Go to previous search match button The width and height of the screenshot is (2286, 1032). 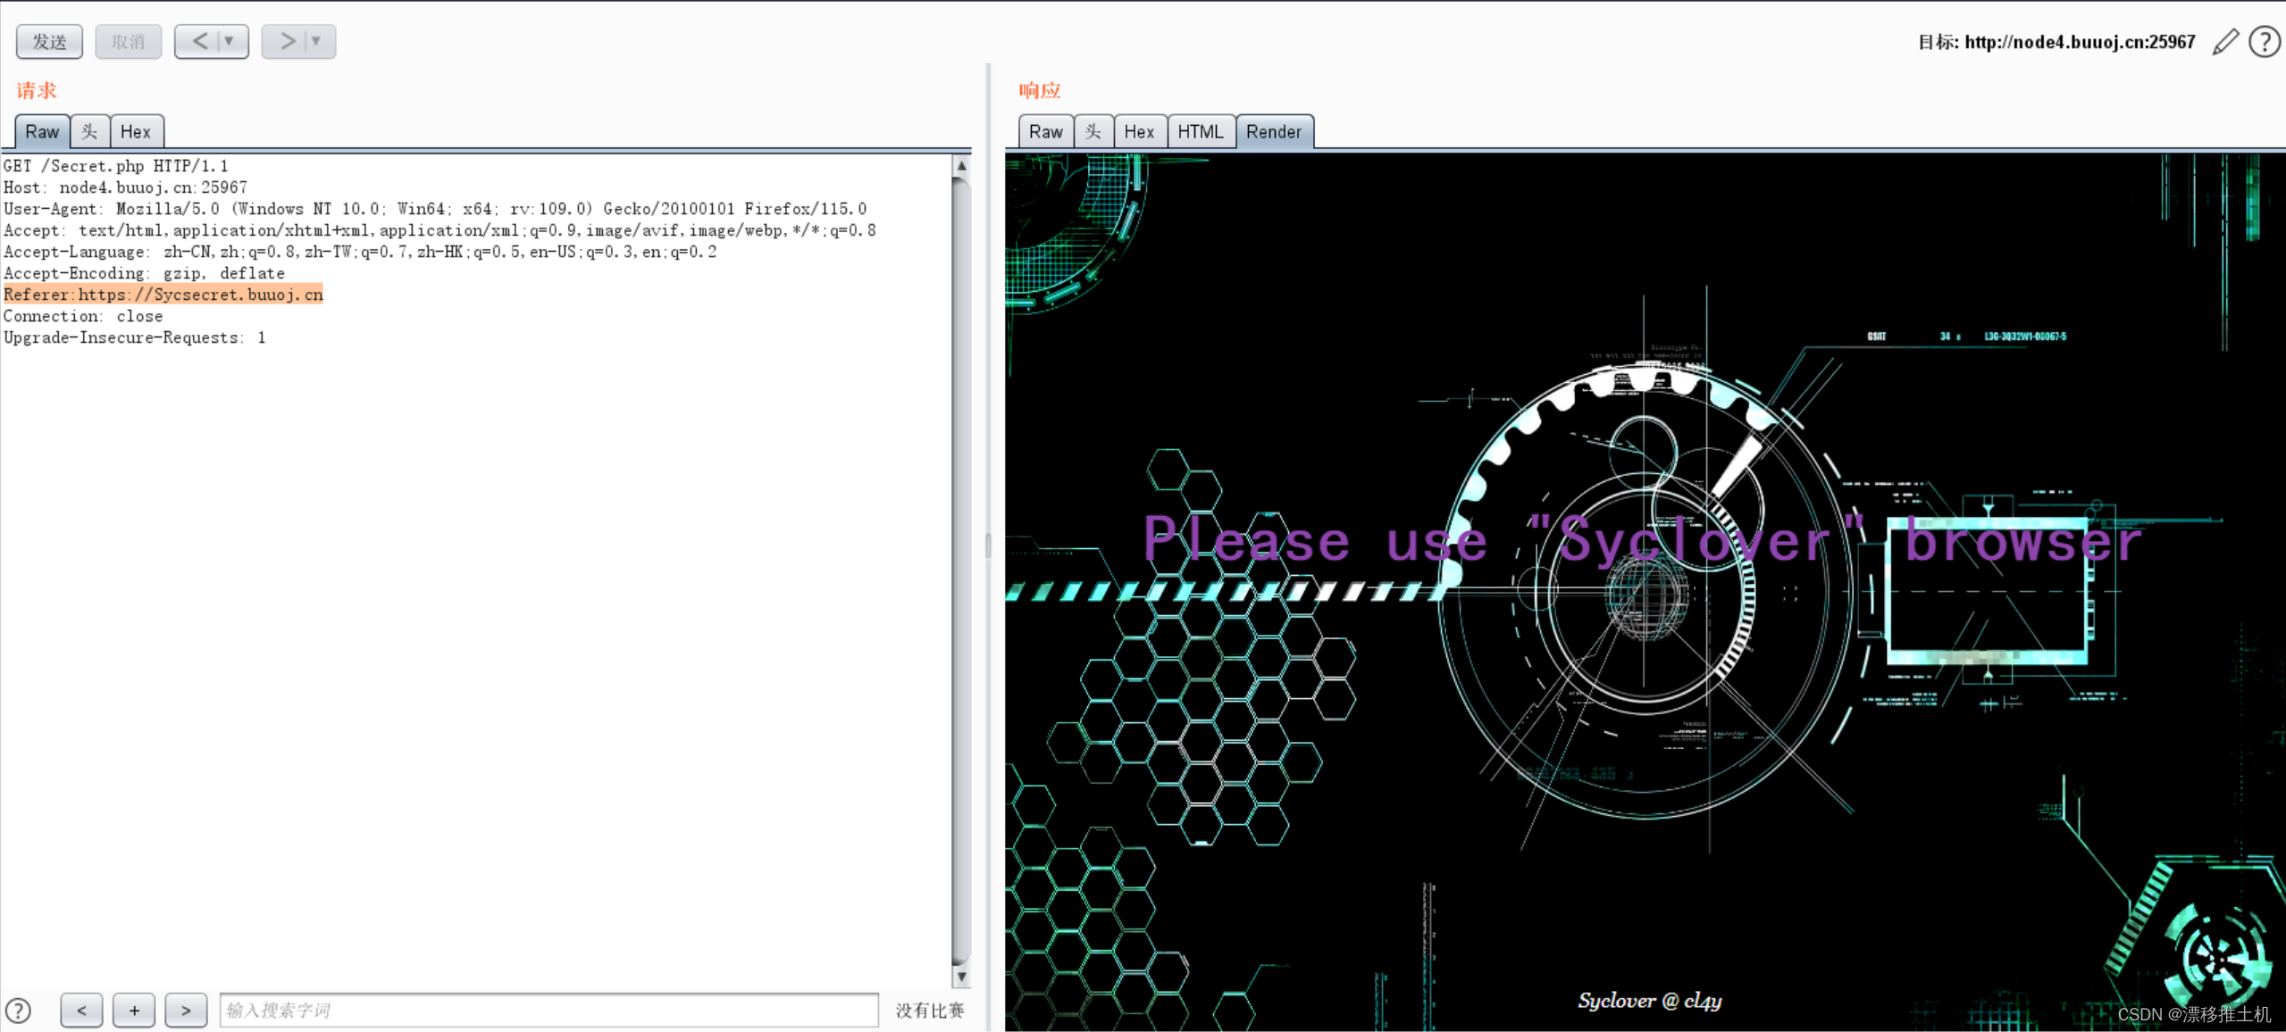coord(81,1010)
